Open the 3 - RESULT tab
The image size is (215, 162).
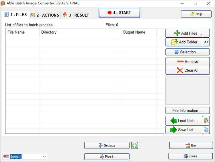(x=75, y=15)
